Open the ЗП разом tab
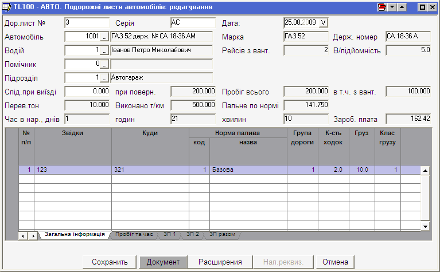Viewport: 440px width, 272px height. tap(222, 234)
